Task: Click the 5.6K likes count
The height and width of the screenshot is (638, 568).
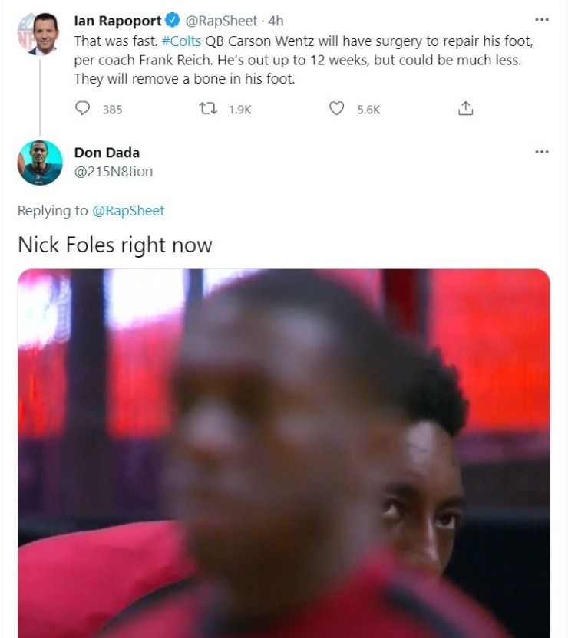Action: (x=368, y=110)
